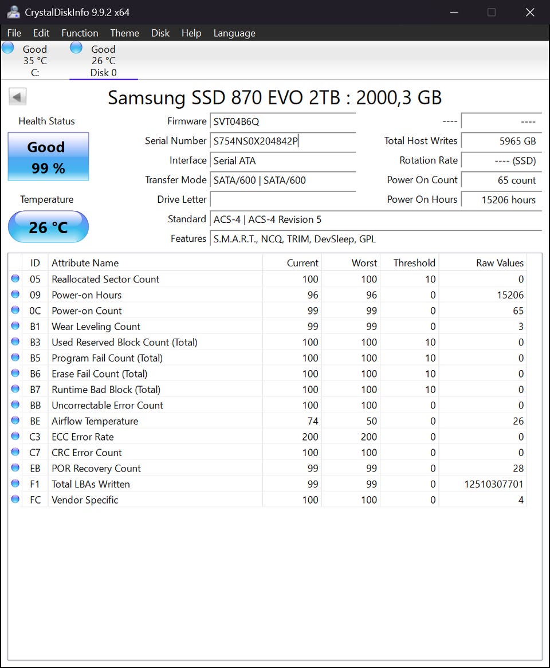550x668 pixels.
Task: Click inside the Serial Number field
Action: click(x=283, y=141)
